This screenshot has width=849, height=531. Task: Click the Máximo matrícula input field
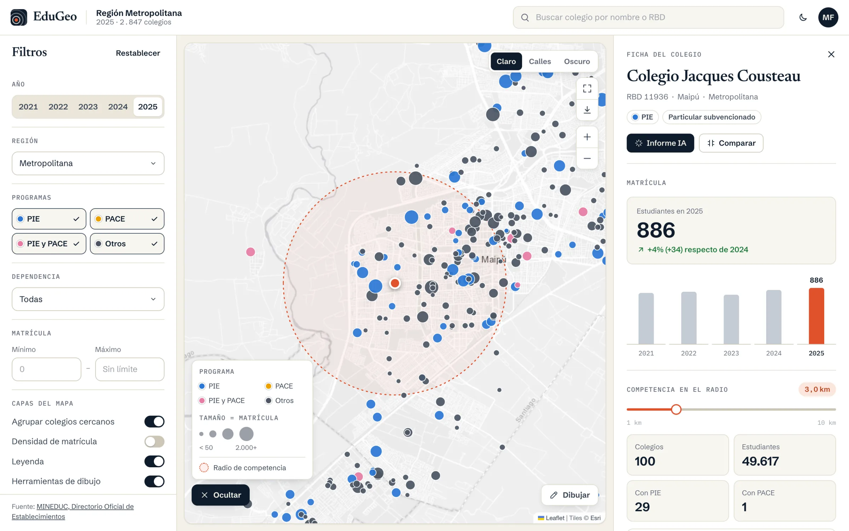tap(129, 369)
